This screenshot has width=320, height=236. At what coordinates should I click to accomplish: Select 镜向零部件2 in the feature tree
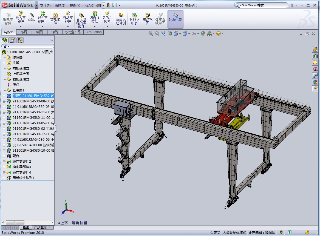[22, 162]
